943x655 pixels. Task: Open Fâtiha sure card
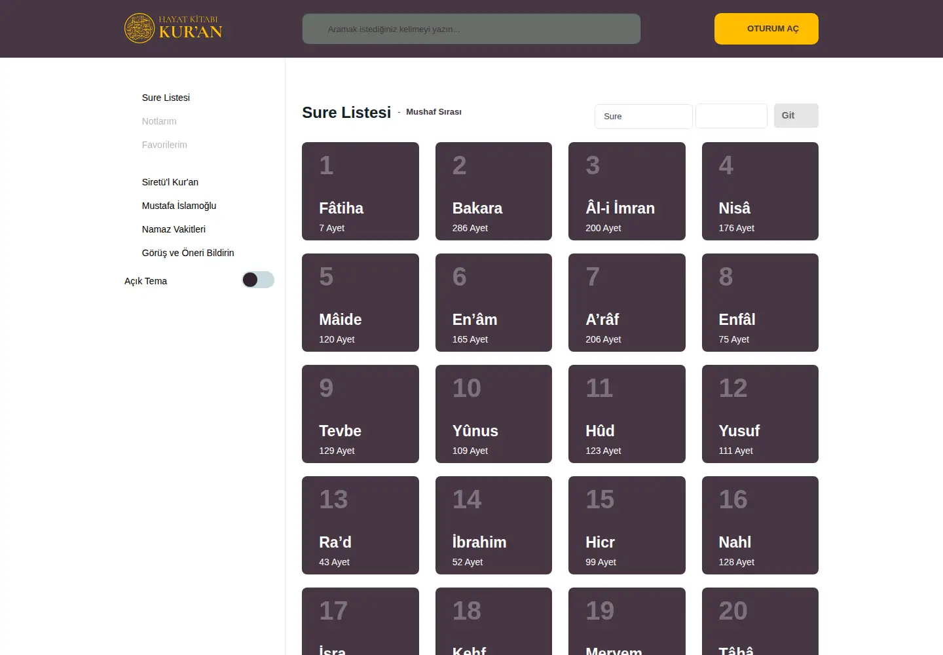(x=360, y=191)
